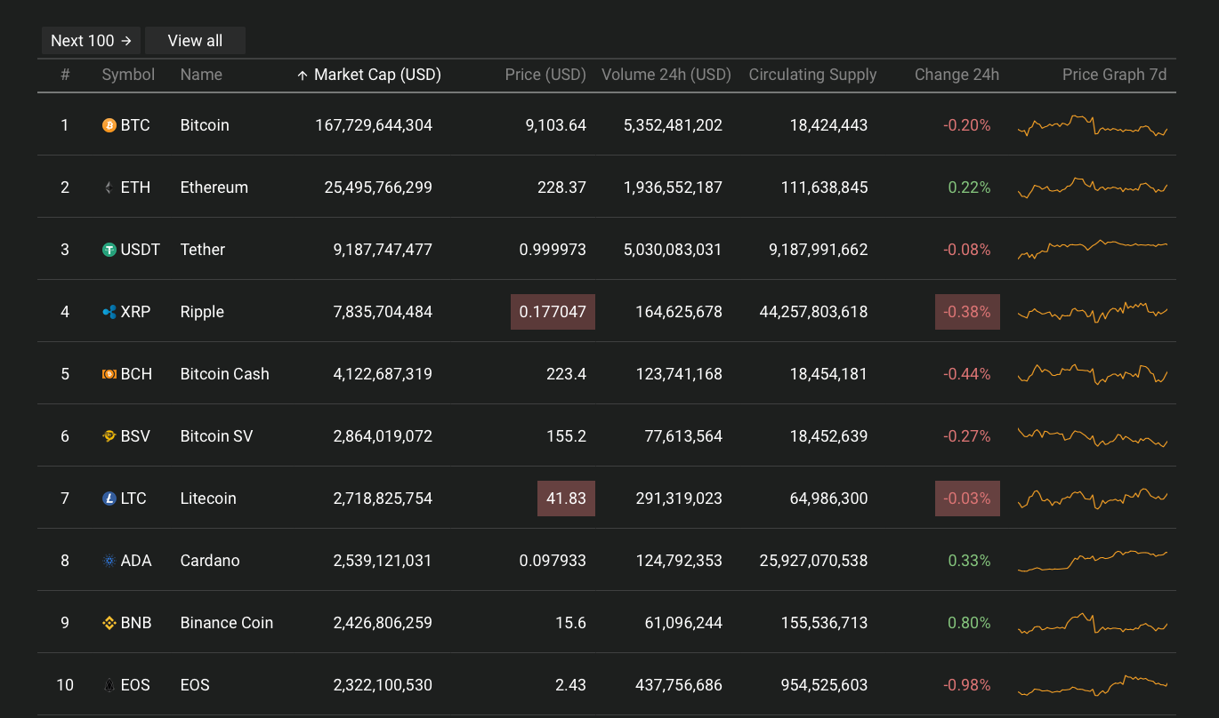Sort table by Market Cap (USD) header

point(377,75)
